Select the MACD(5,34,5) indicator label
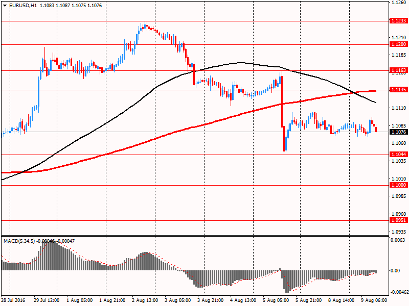The width and height of the screenshot is (409, 306). [x=19, y=241]
